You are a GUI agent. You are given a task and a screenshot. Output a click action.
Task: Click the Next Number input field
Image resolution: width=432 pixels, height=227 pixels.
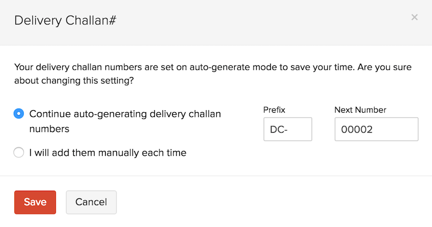coord(376,130)
